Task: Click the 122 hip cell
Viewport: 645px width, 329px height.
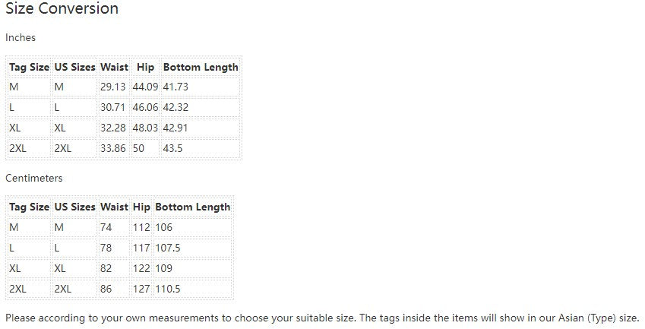Action: [141, 268]
